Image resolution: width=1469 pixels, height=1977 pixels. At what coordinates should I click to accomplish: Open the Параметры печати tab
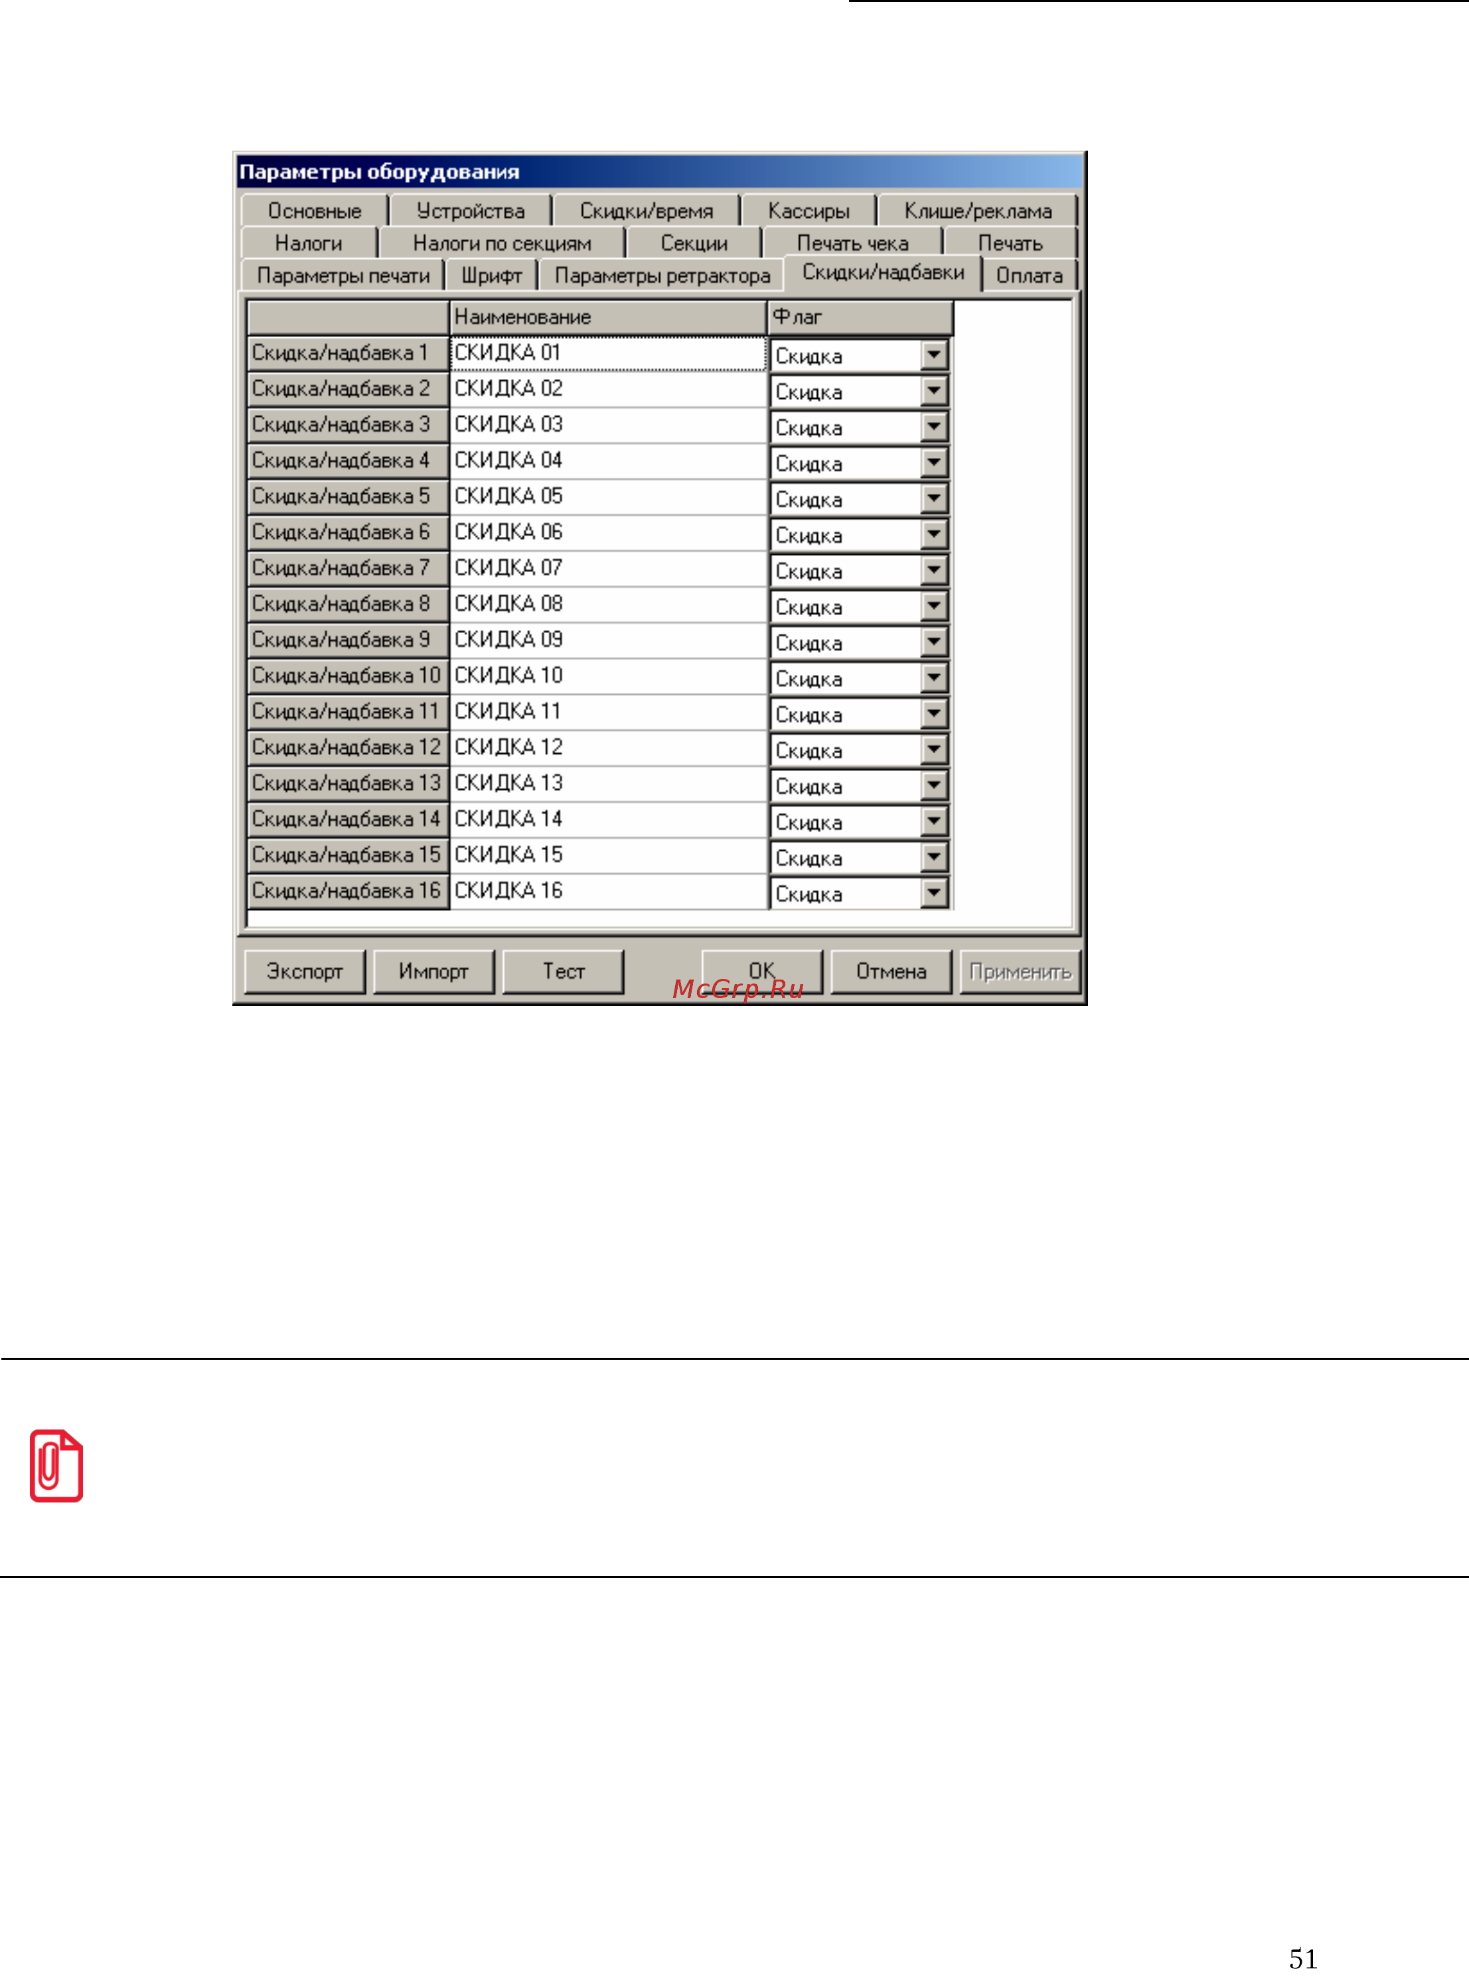343,275
